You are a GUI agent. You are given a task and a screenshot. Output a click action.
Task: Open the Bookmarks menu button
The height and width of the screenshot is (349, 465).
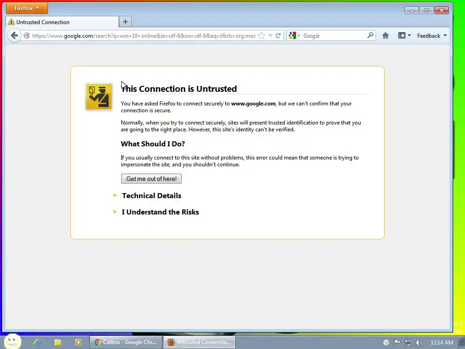[x=404, y=35]
